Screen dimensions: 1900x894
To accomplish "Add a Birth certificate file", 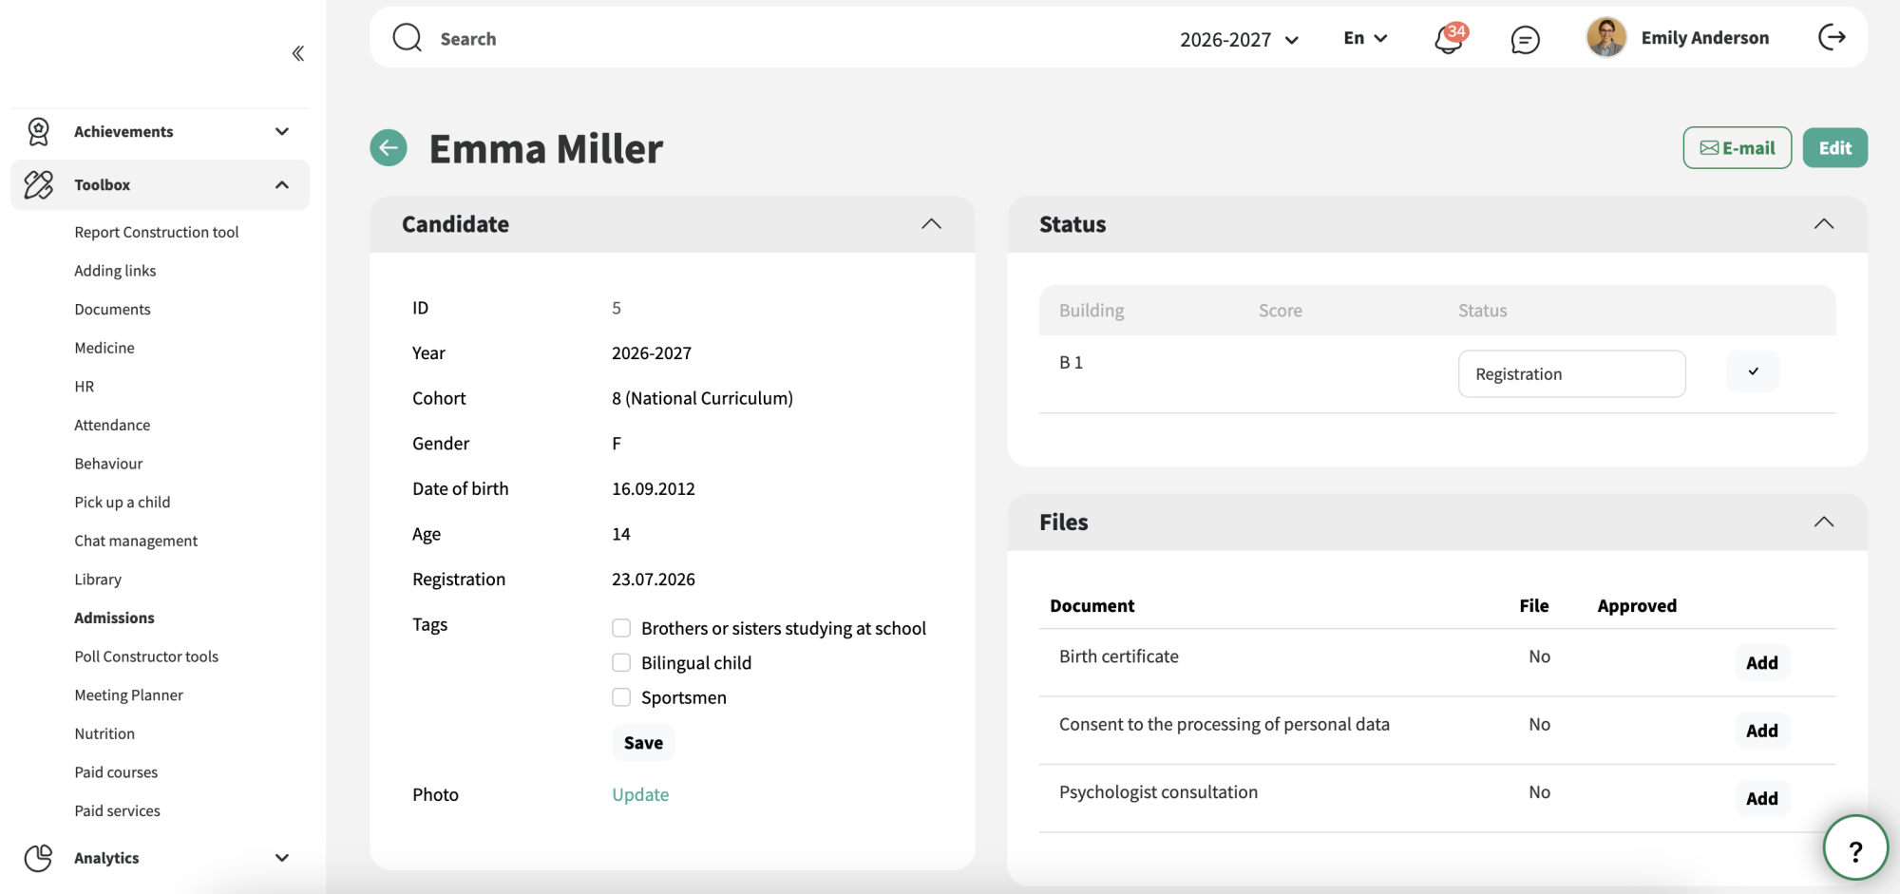I will (x=1762, y=662).
